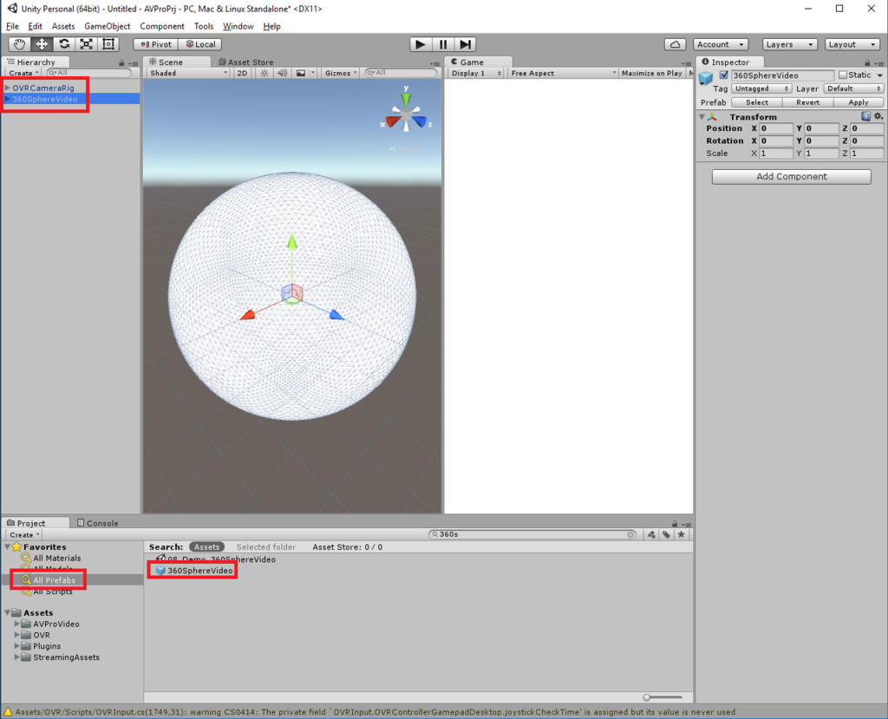Open the Display 1 dropdown
The width and height of the screenshot is (888, 719).
(476, 73)
